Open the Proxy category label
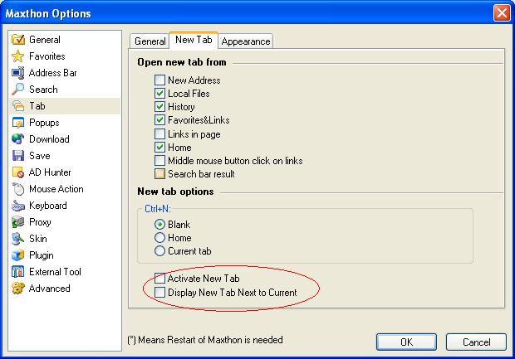The image size is (515, 359). 40,222
